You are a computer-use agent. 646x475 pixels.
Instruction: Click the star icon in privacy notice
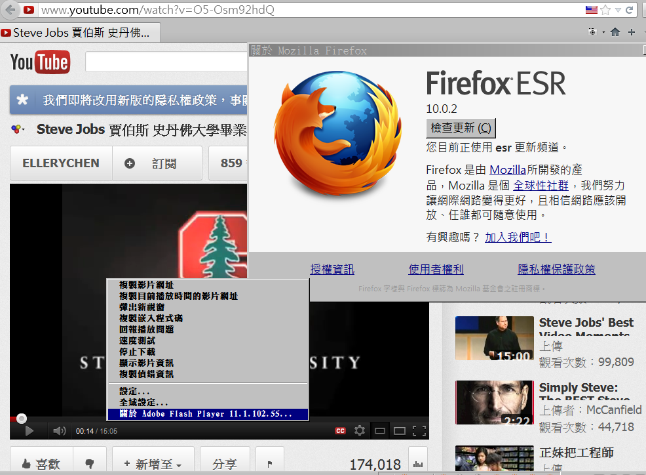click(x=22, y=100)
